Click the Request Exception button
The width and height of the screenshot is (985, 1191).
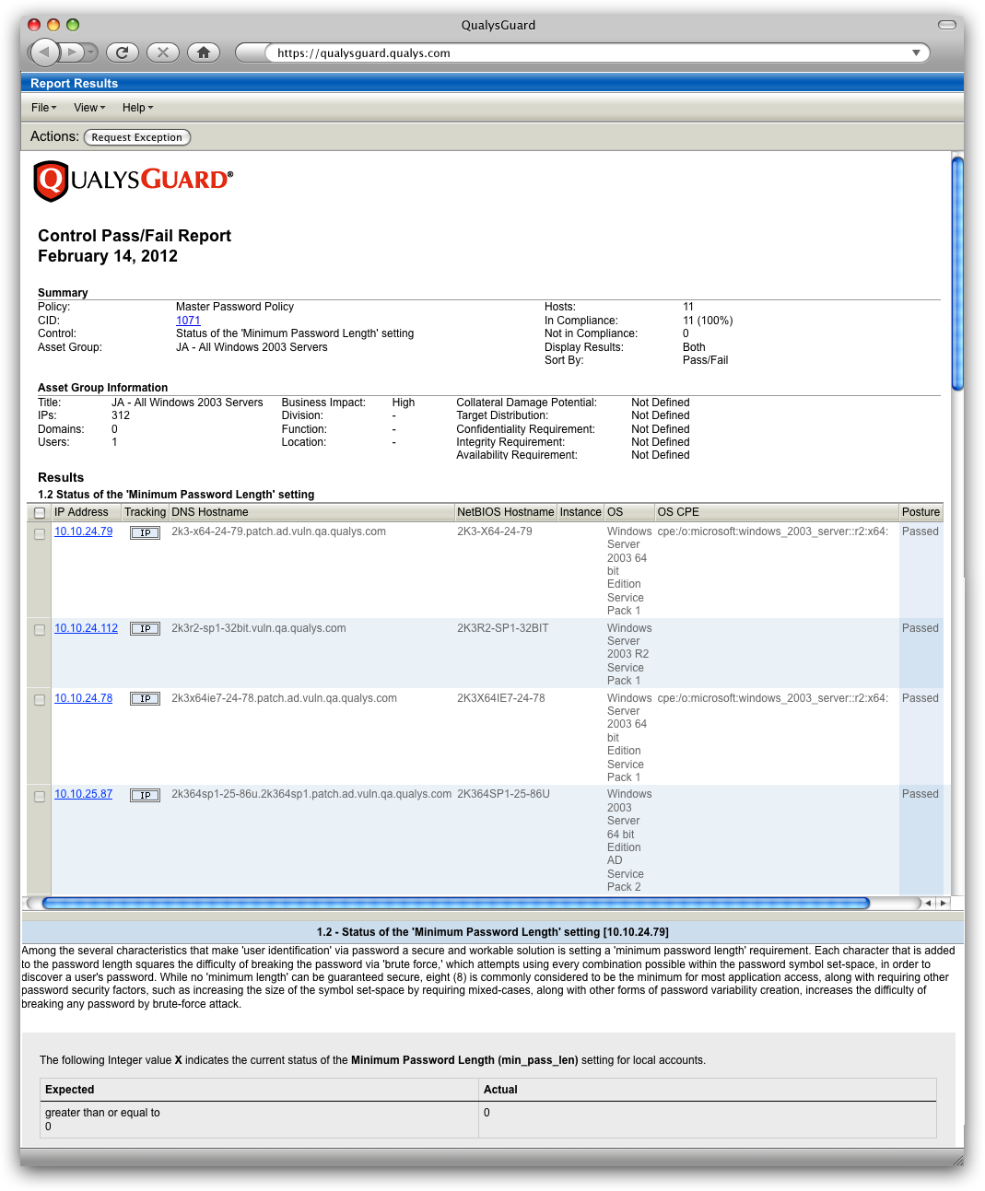coord(137,137)
